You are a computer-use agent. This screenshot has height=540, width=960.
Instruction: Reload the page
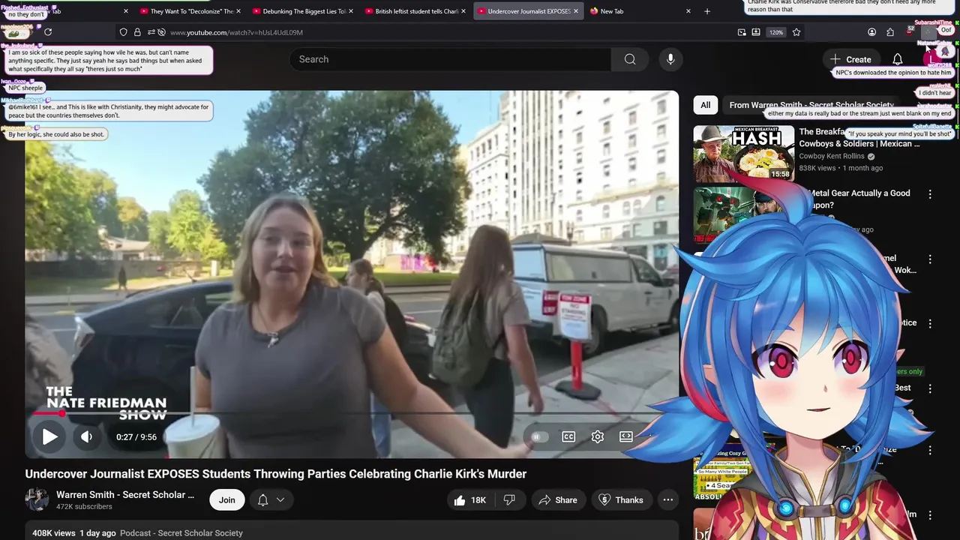pyautogui.click(x=48, y=32)
